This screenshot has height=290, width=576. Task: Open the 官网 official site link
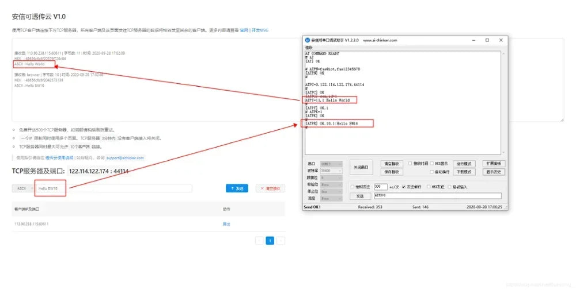point(244,30)
